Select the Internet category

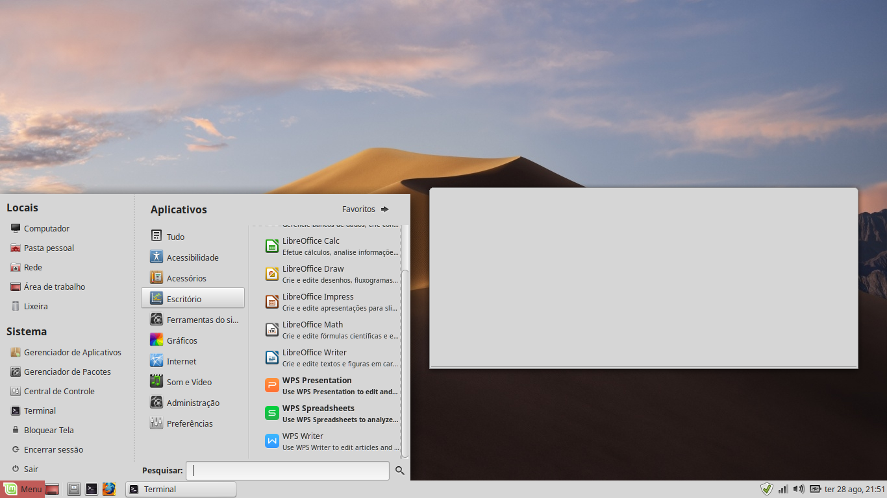point(181,361)
